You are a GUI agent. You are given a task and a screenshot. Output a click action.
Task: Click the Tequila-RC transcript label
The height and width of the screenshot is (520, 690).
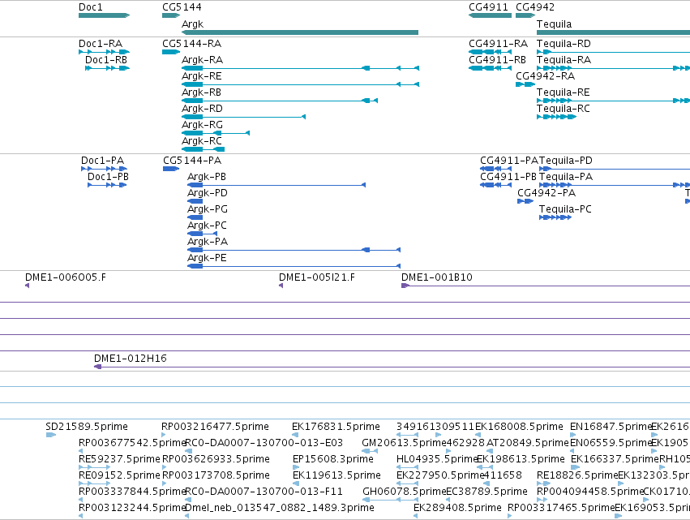(x=564, y=109)
